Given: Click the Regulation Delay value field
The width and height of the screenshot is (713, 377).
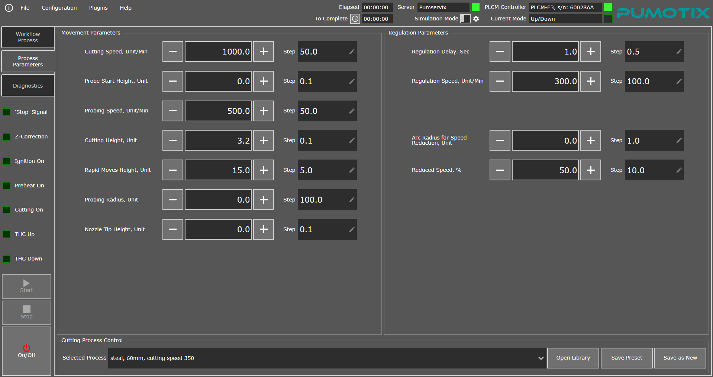Looking at the screenshot, I should (545, 52).
